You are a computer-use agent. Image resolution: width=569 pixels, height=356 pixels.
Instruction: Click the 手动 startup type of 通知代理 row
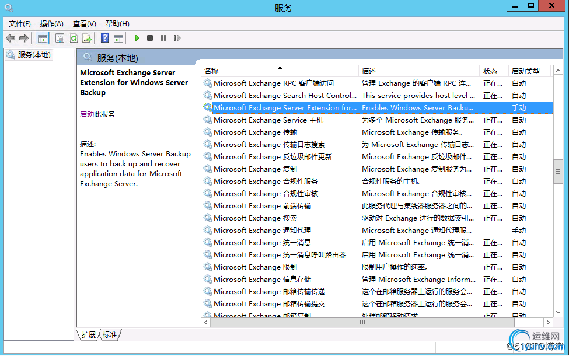[519, 231]
